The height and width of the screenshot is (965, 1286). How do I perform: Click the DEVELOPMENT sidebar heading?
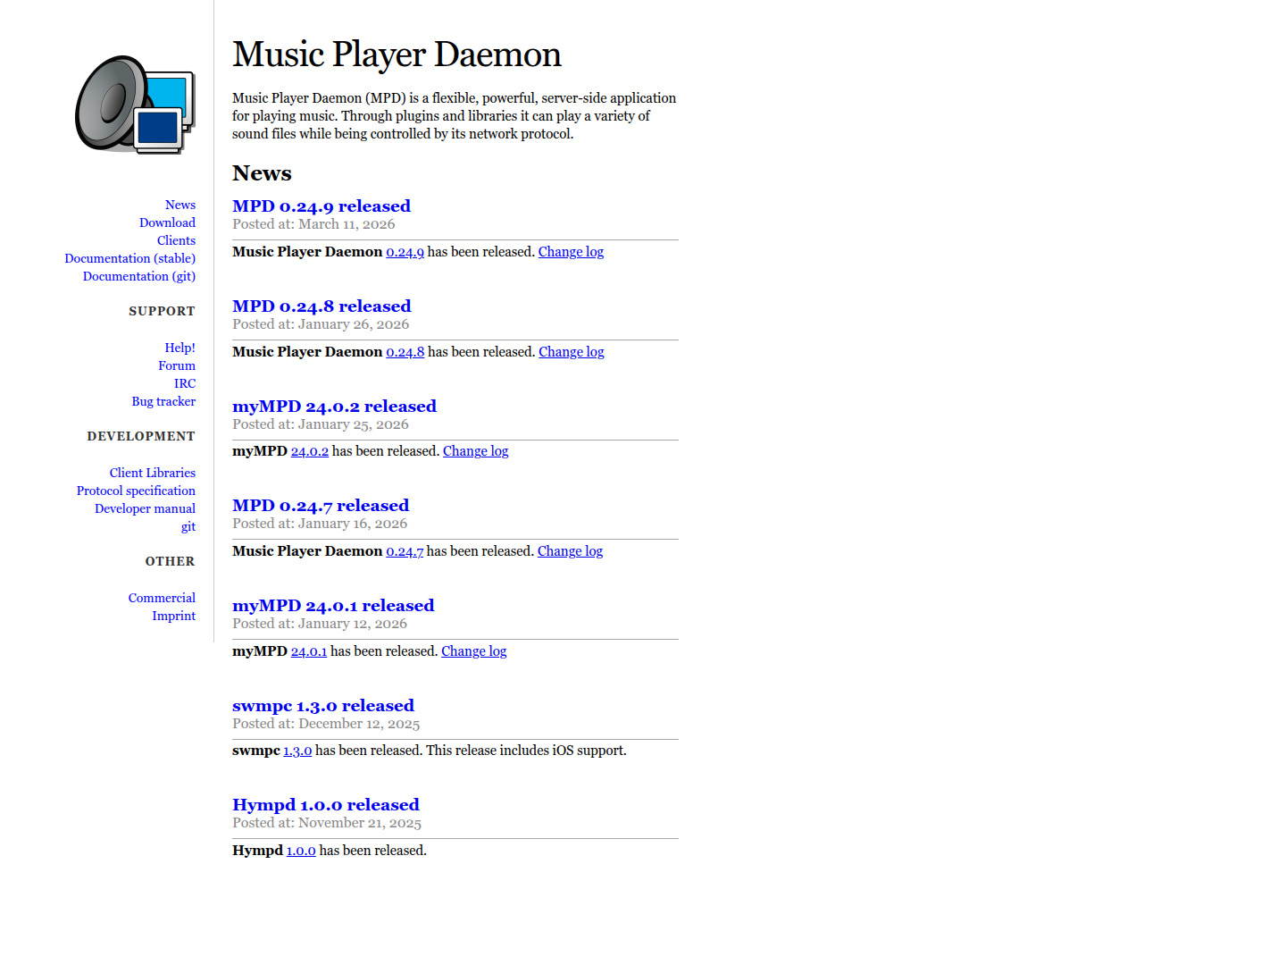pos(141,436)
